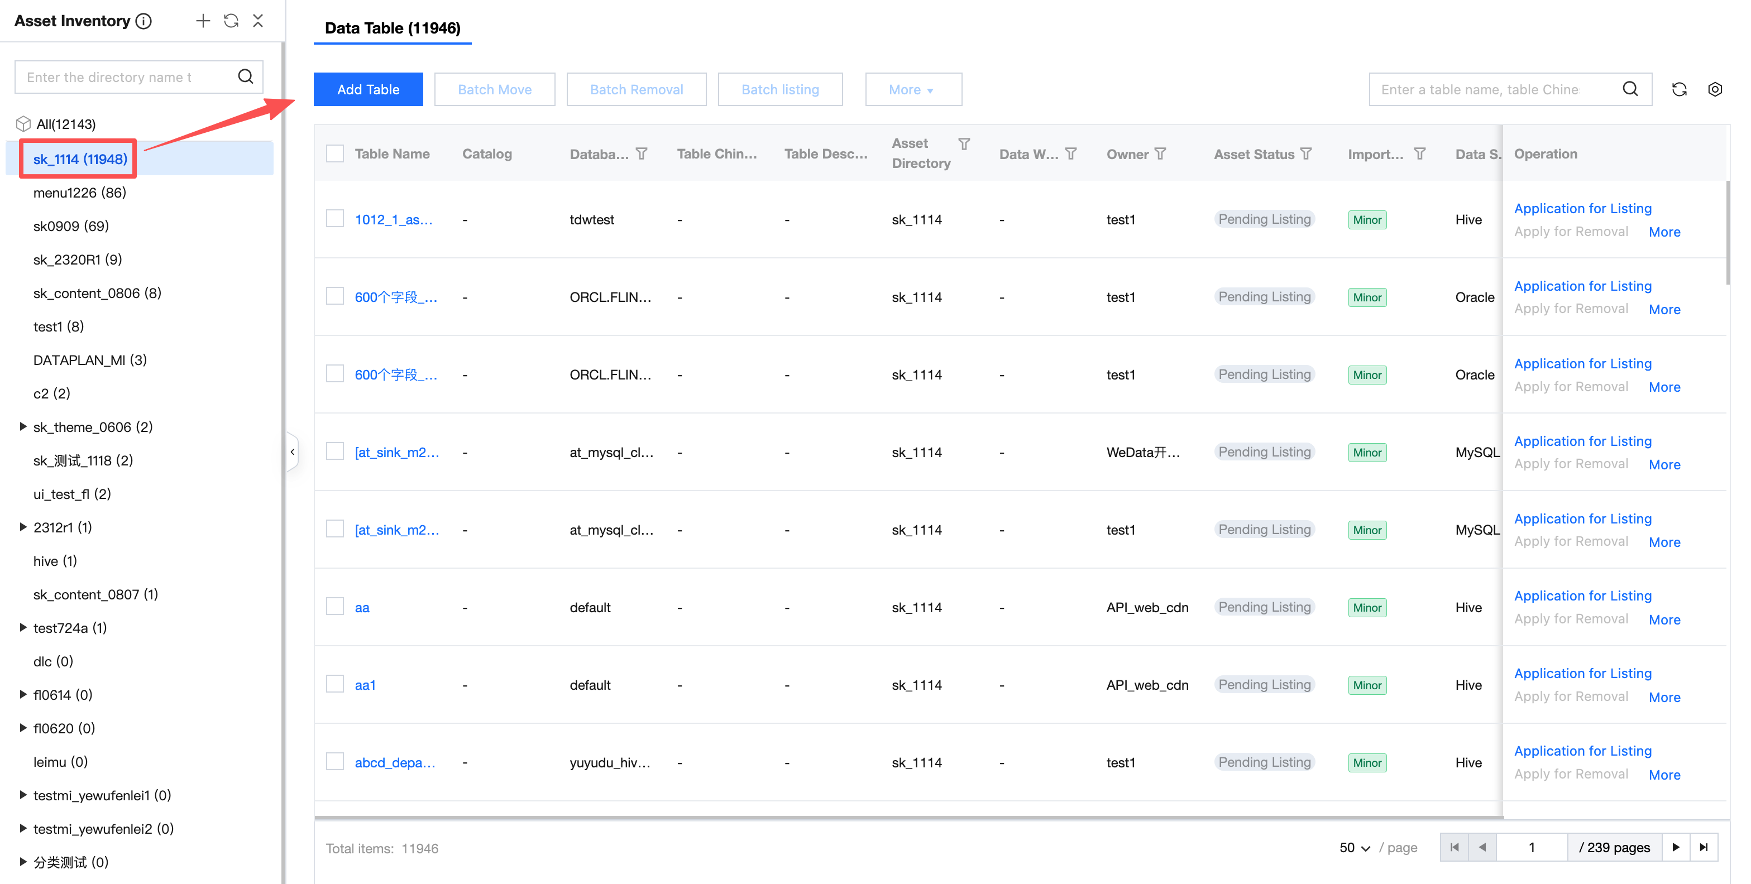Image resolution: width=1751 pixels, height=884 pixels.
Task: Open the abcd_depa table link
Action: (394, 762)
